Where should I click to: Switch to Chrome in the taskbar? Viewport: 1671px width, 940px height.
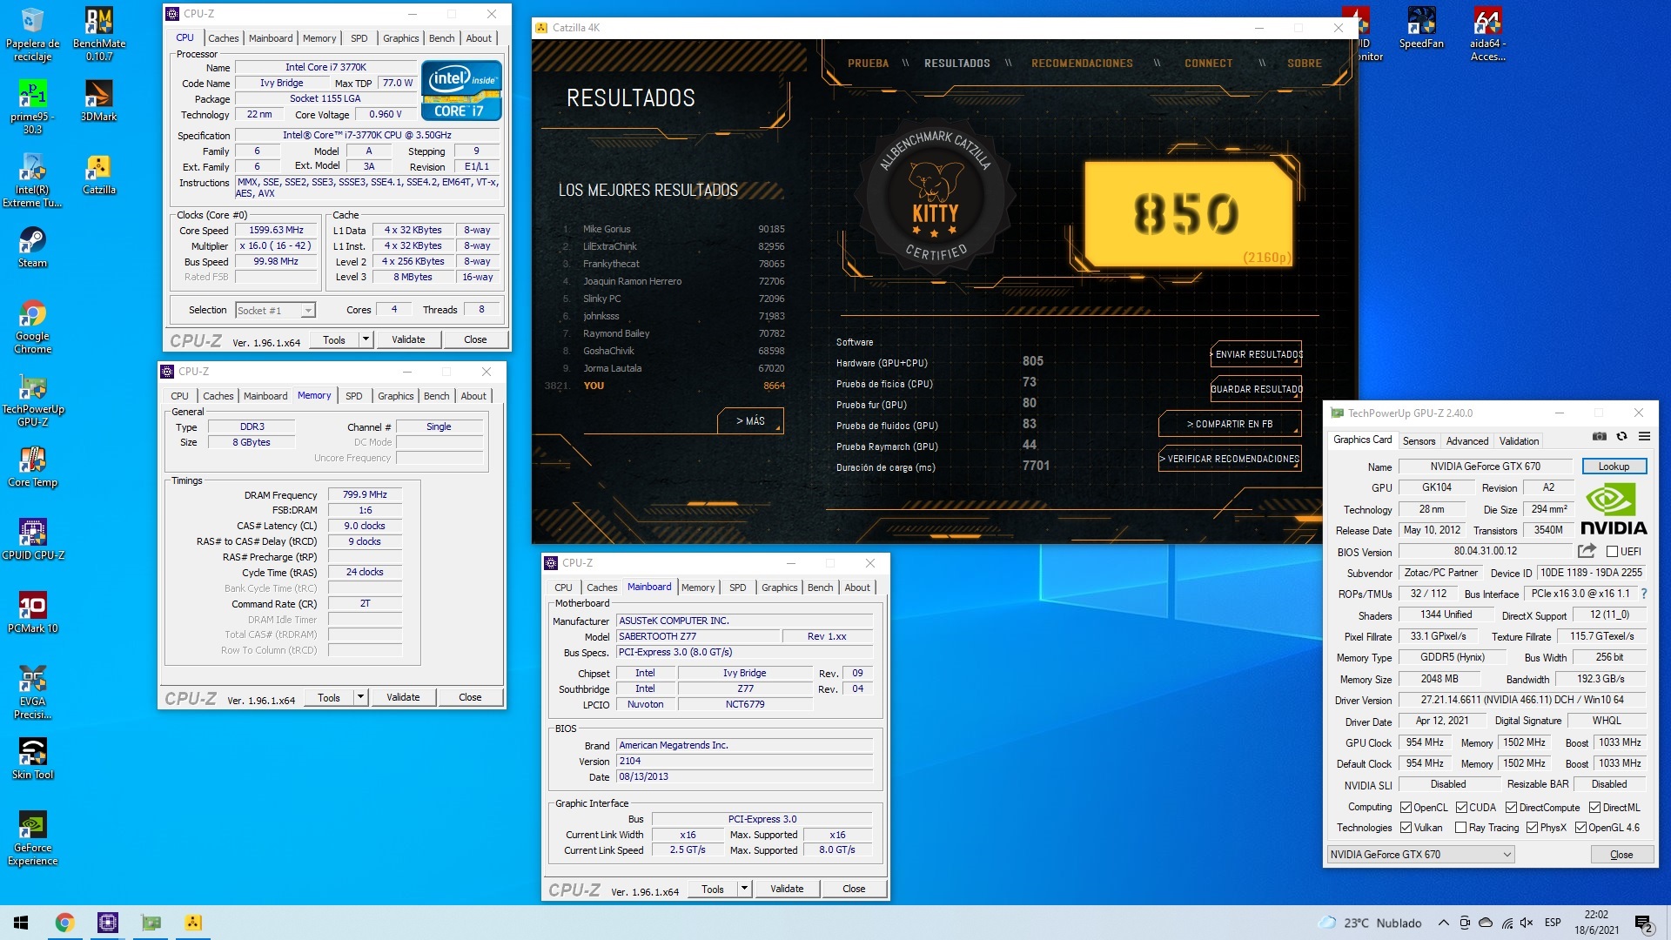(64, 923)
